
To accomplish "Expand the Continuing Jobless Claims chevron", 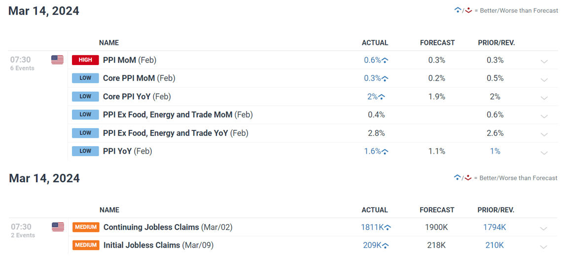I will [x=544, y=229].
